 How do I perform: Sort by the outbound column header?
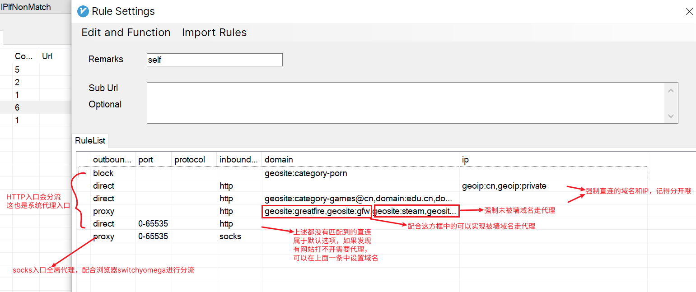112,159
